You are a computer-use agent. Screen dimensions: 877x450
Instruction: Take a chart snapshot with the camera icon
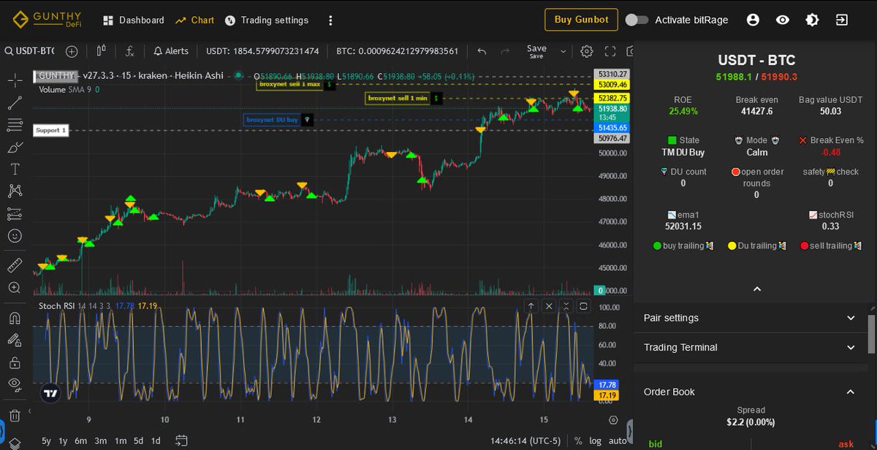[631, 51]
